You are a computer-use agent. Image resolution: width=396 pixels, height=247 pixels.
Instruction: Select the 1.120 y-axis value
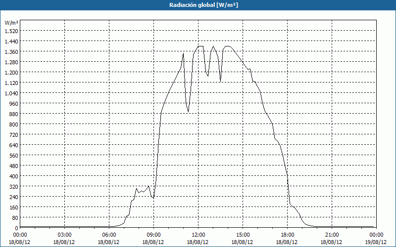pyautogui.click(x=11, y=82)
